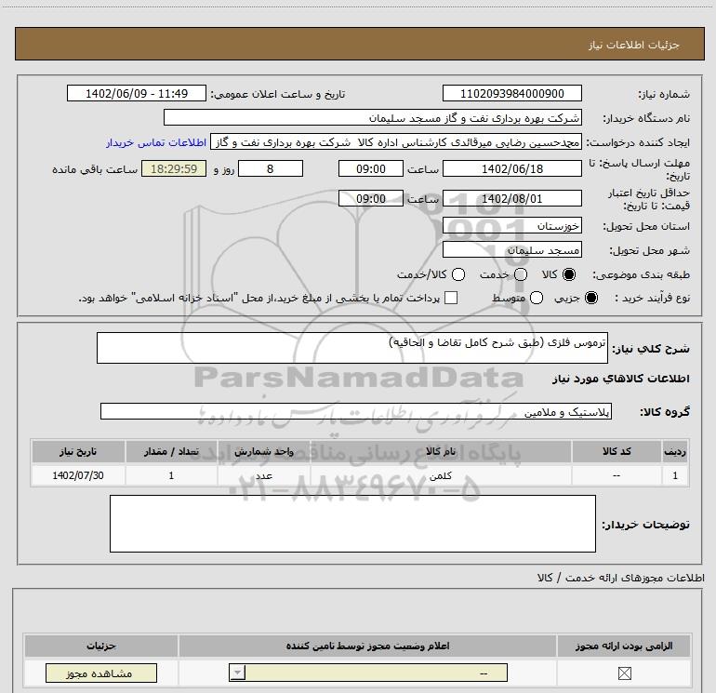This screenshot has height=693, width=716.
Task: Expand the license status dropdown arrow
Action: [x=237, y=673]
